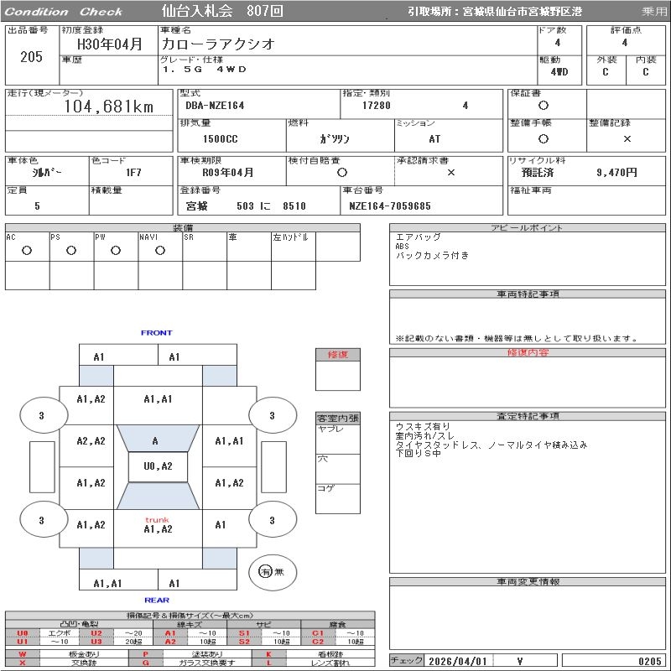Click the 修復 repair history box
Image resolution: width=671 pixels, height=671 pixels.
[x=338, y=369]
